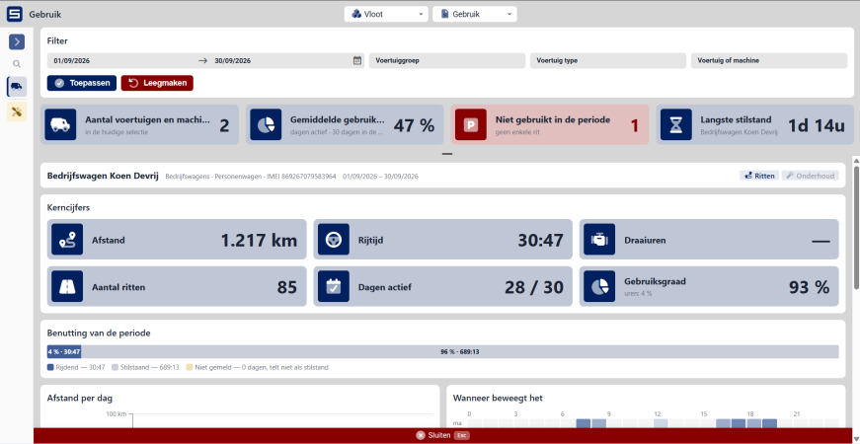Click the Stilstaand legend color swatch
Image resolution: width=860 pixels, height=444 pixels.
(x=115, y=368)
